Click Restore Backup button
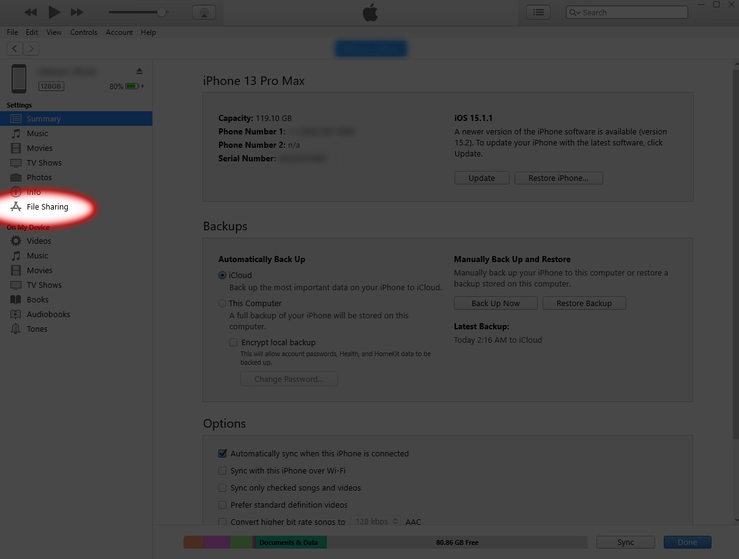 pos(584,303)
